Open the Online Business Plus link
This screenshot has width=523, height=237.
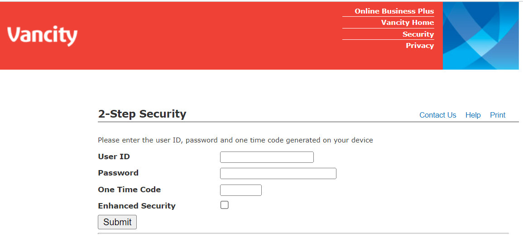point(394,11)
